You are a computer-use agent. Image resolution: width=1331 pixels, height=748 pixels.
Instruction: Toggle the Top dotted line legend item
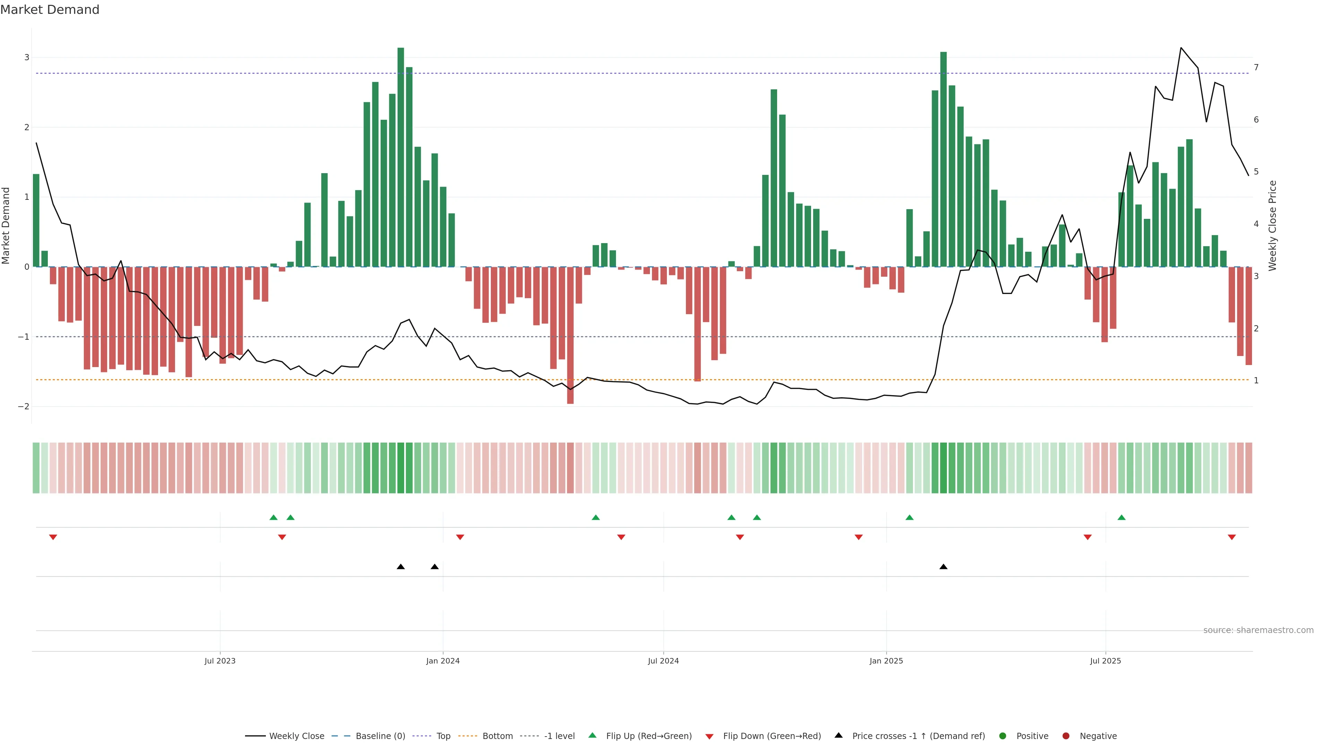(443, 736)
